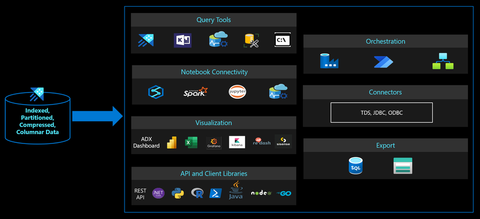The height and width of the screenshot is (219, 480).
Task: Click the Query Tools header
Action: [x=214, y=20]
